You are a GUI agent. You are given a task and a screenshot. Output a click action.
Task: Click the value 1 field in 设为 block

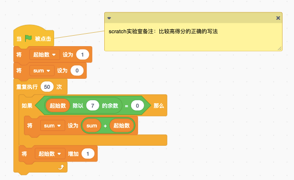(x=82, y=55)
